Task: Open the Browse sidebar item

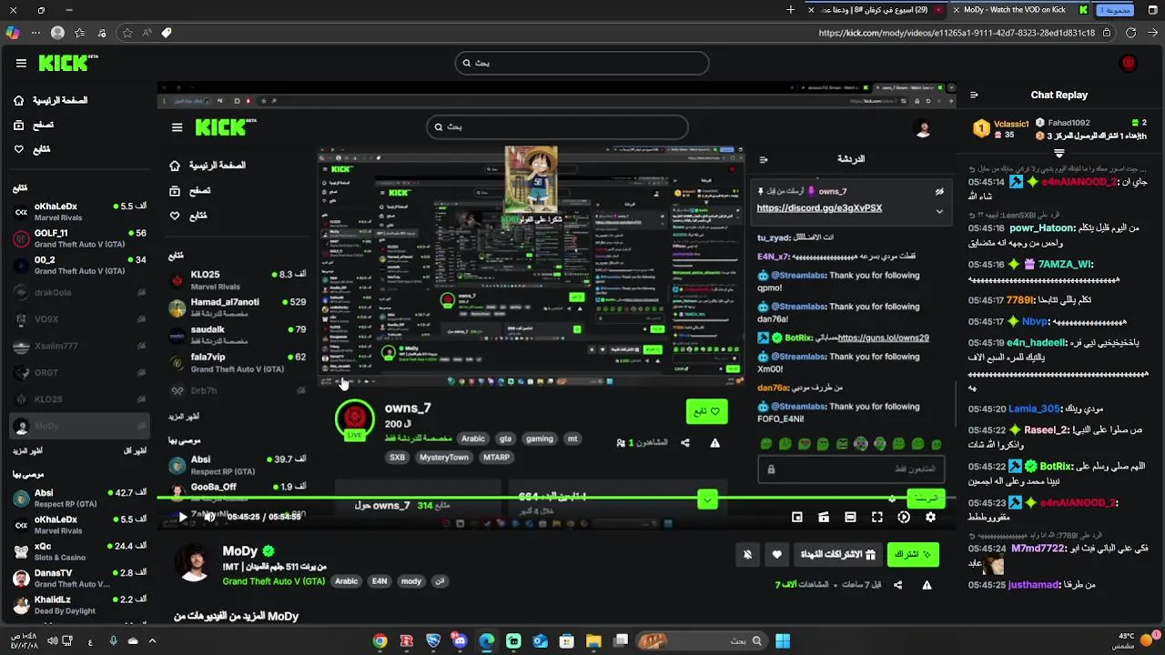Action: click(34, 125)
